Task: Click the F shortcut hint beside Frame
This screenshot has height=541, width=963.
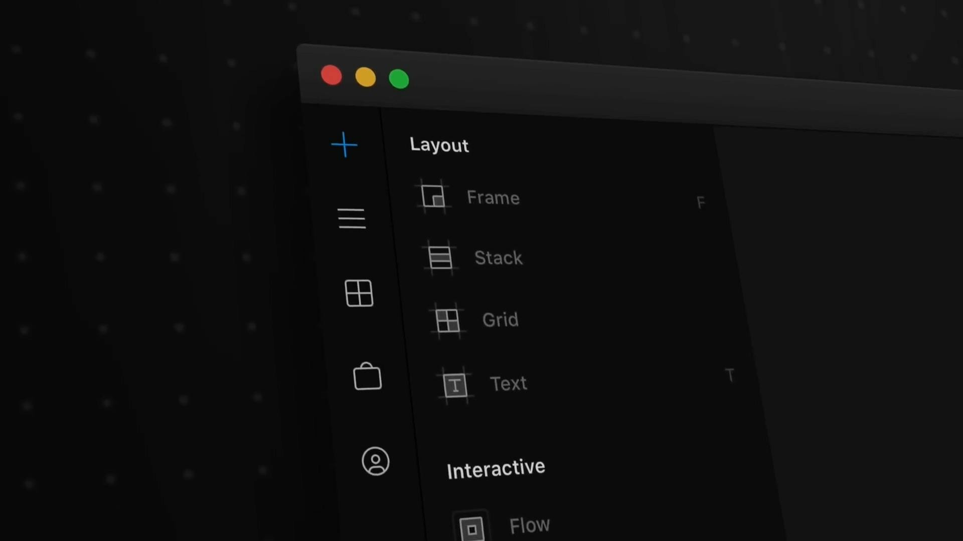Action: pyautogui.click(x=701, y=202)
